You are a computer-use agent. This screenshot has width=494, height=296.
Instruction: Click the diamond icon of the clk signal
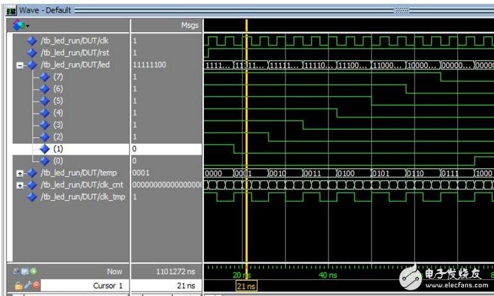point(32,41)
